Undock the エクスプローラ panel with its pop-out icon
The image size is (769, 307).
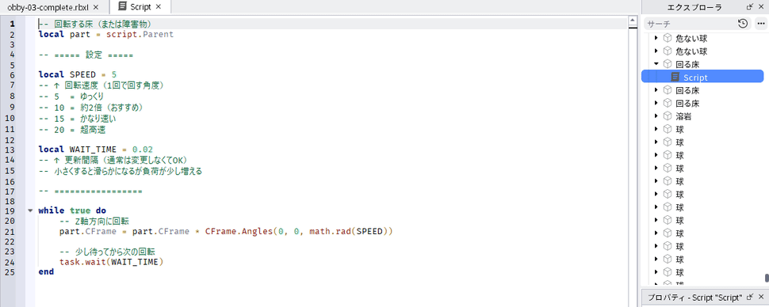tap(749, 7)
